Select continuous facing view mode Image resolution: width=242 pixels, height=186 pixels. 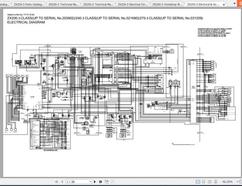(x=216, y=182)
